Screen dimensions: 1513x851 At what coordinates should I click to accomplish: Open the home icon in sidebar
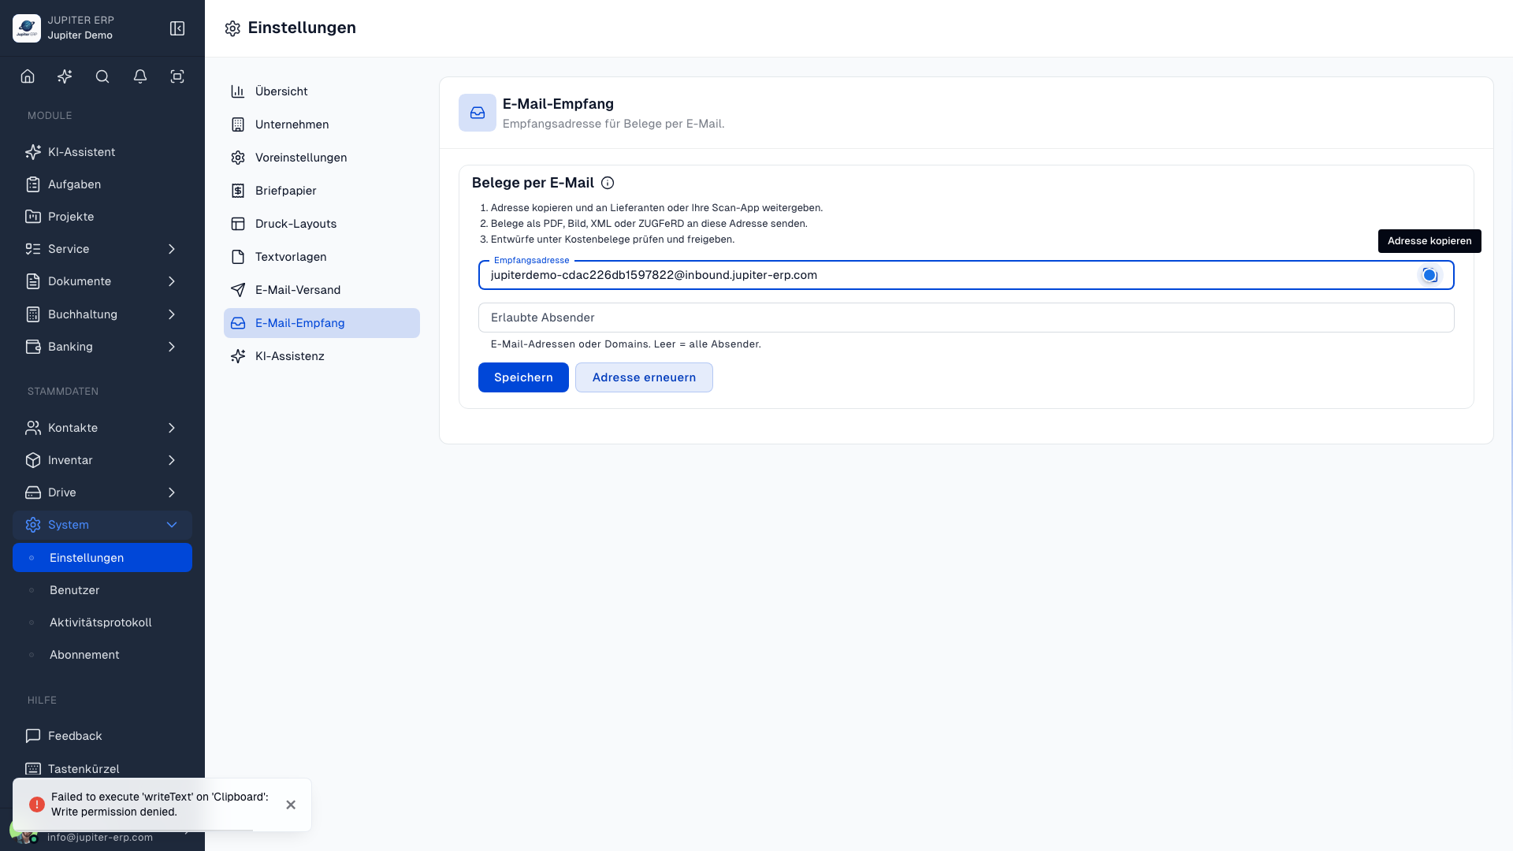28,76
